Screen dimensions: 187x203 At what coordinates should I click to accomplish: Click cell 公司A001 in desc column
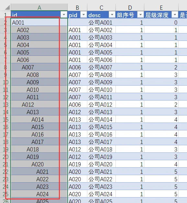102,22
